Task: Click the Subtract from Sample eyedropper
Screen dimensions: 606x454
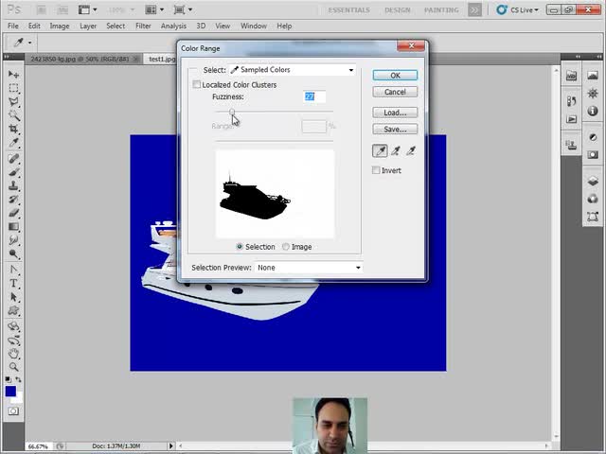Action: [x=411, y=151]
